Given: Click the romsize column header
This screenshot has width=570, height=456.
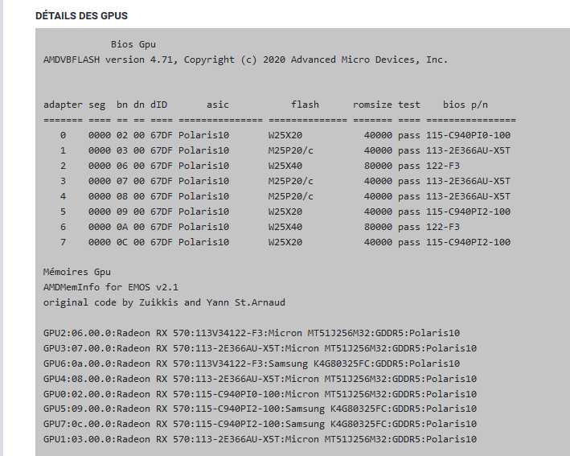Looking at the screenshot, I should [x=372, y=105].
